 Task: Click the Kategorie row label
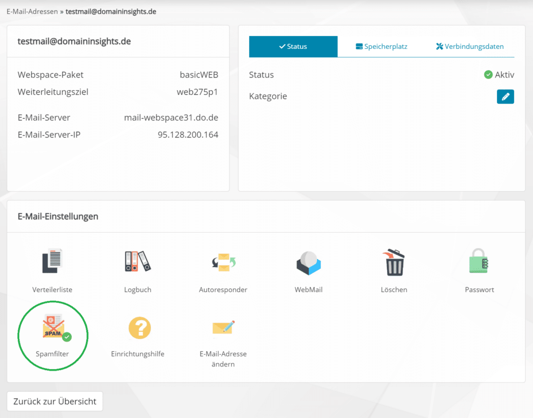click(268, 96)
